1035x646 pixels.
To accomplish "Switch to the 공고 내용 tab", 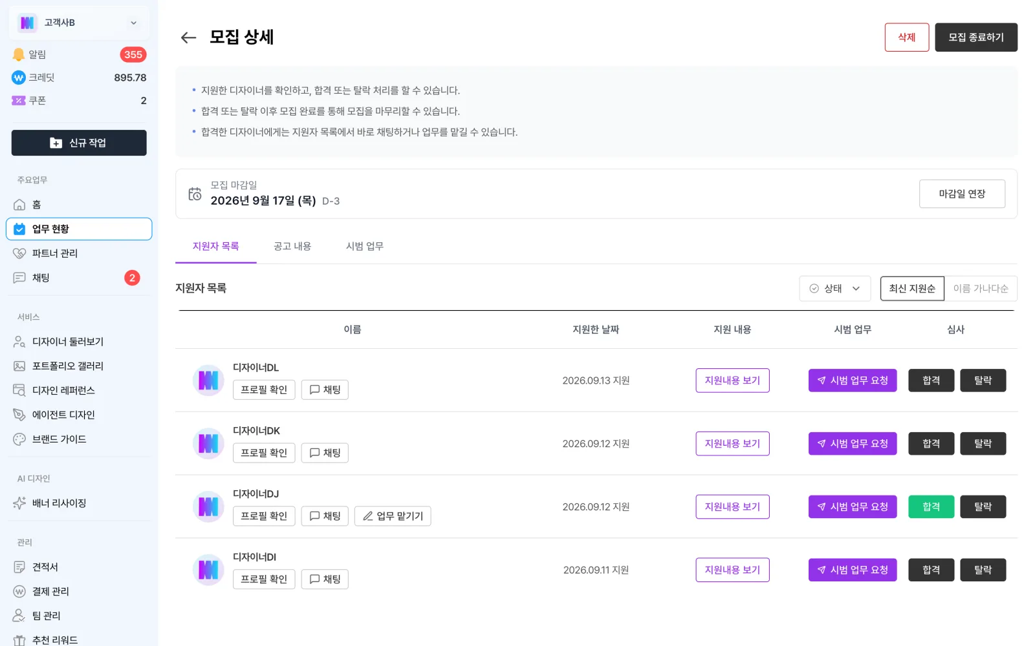I will click(292, 246).
